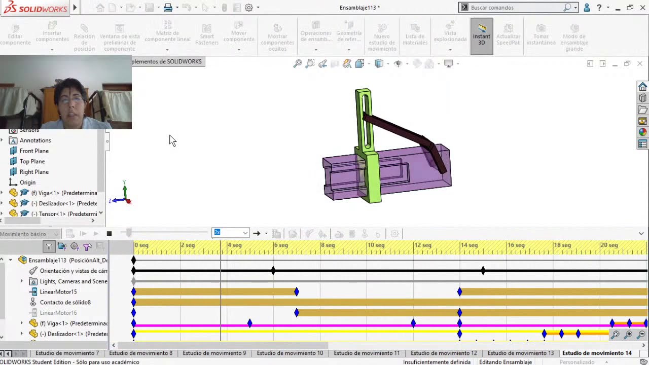Expand (f) Viga<1> in the feature tree
This screenshot has width=649, height=365.
[2, 193]
